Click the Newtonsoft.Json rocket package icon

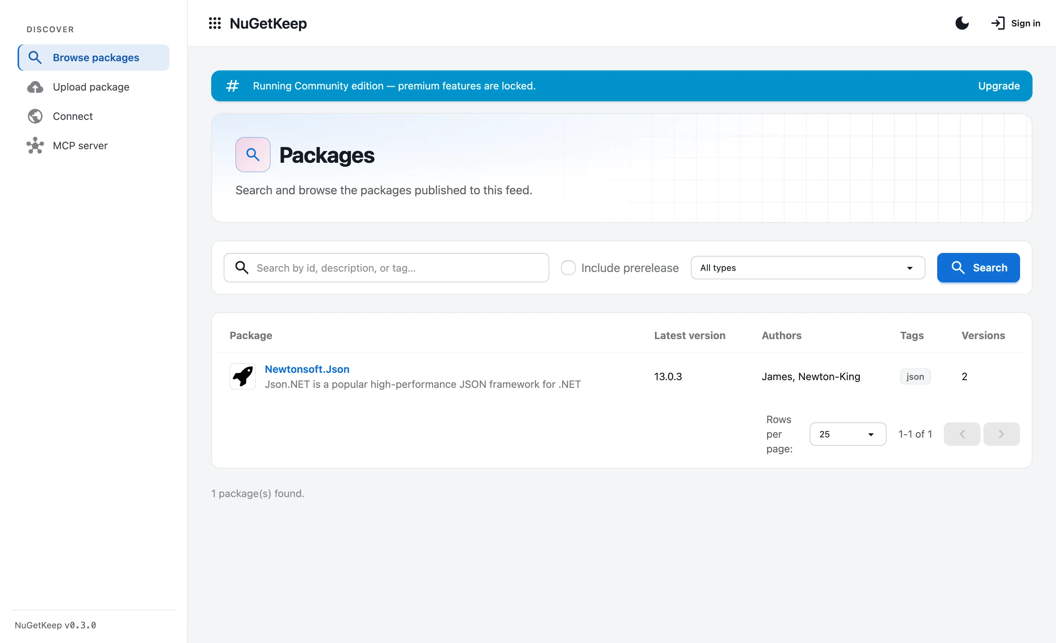point(243,376)
